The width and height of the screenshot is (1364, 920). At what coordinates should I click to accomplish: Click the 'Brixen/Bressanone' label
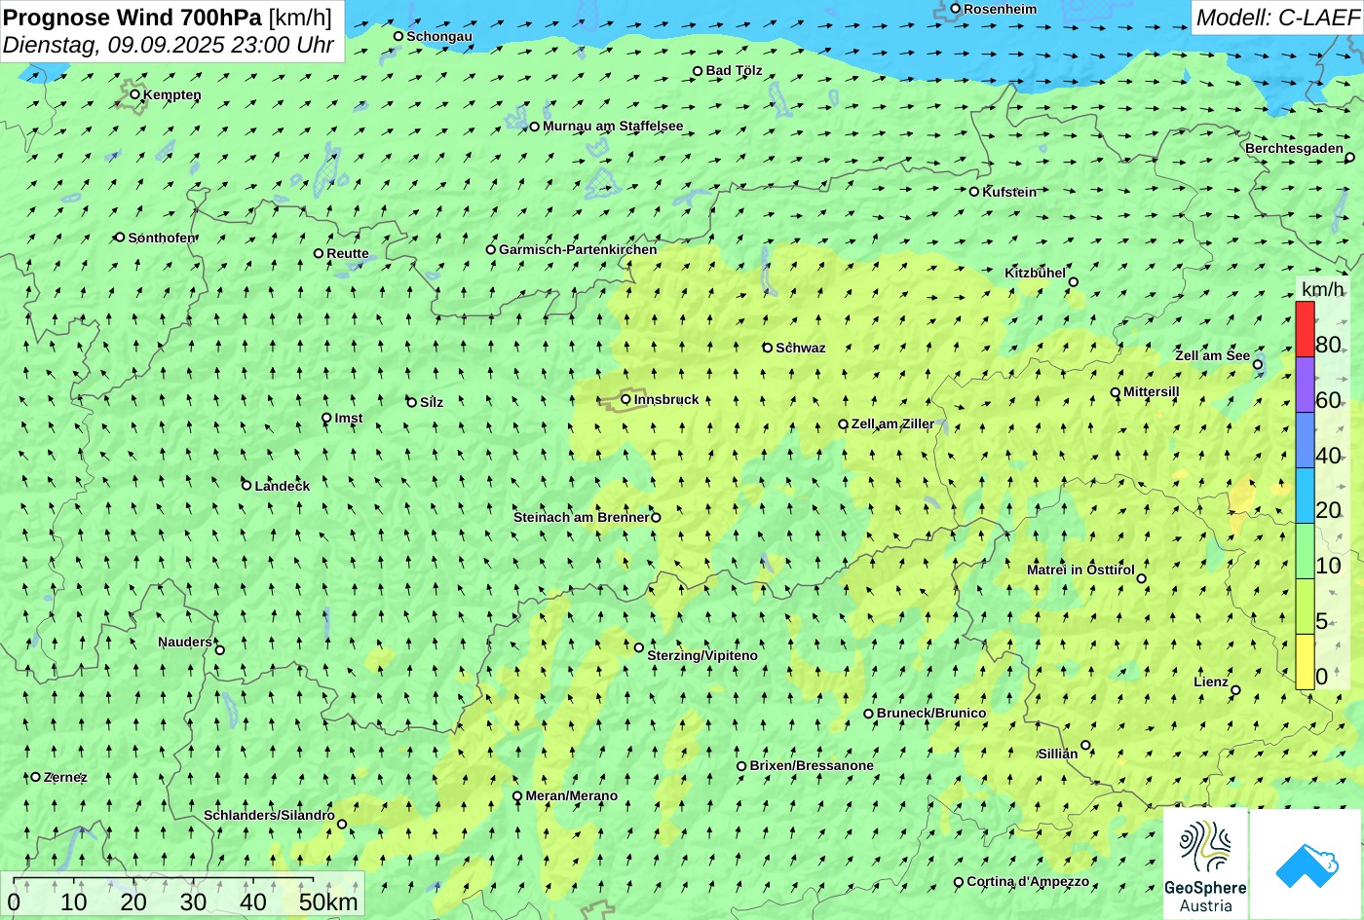[x=812, y=765]
